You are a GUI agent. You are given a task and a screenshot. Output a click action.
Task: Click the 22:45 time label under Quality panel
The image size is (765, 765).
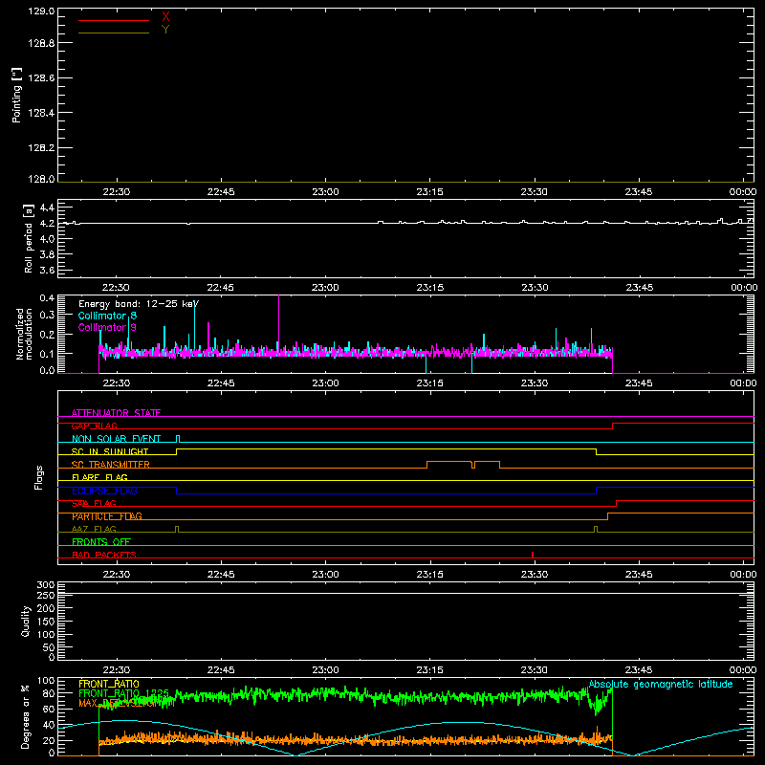coord(221,670)
